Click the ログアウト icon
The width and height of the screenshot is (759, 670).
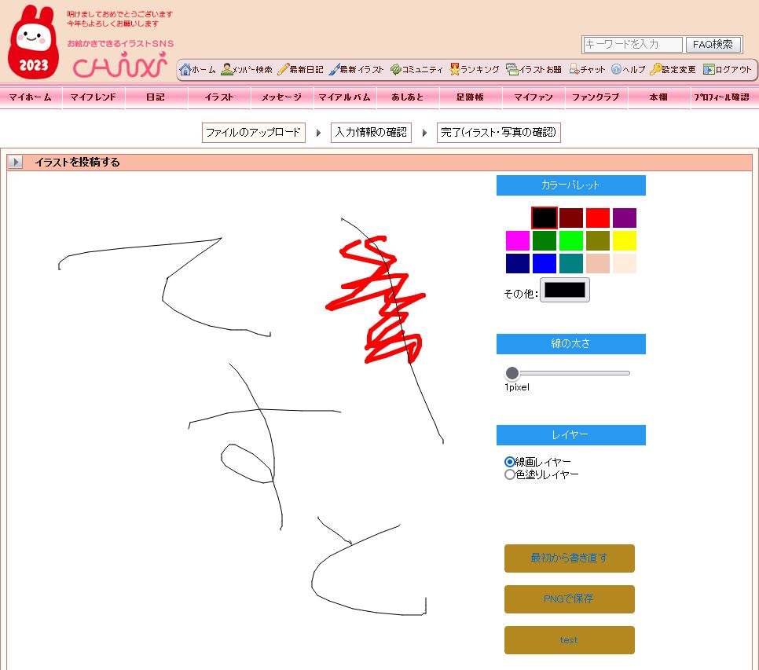point(709,70)
